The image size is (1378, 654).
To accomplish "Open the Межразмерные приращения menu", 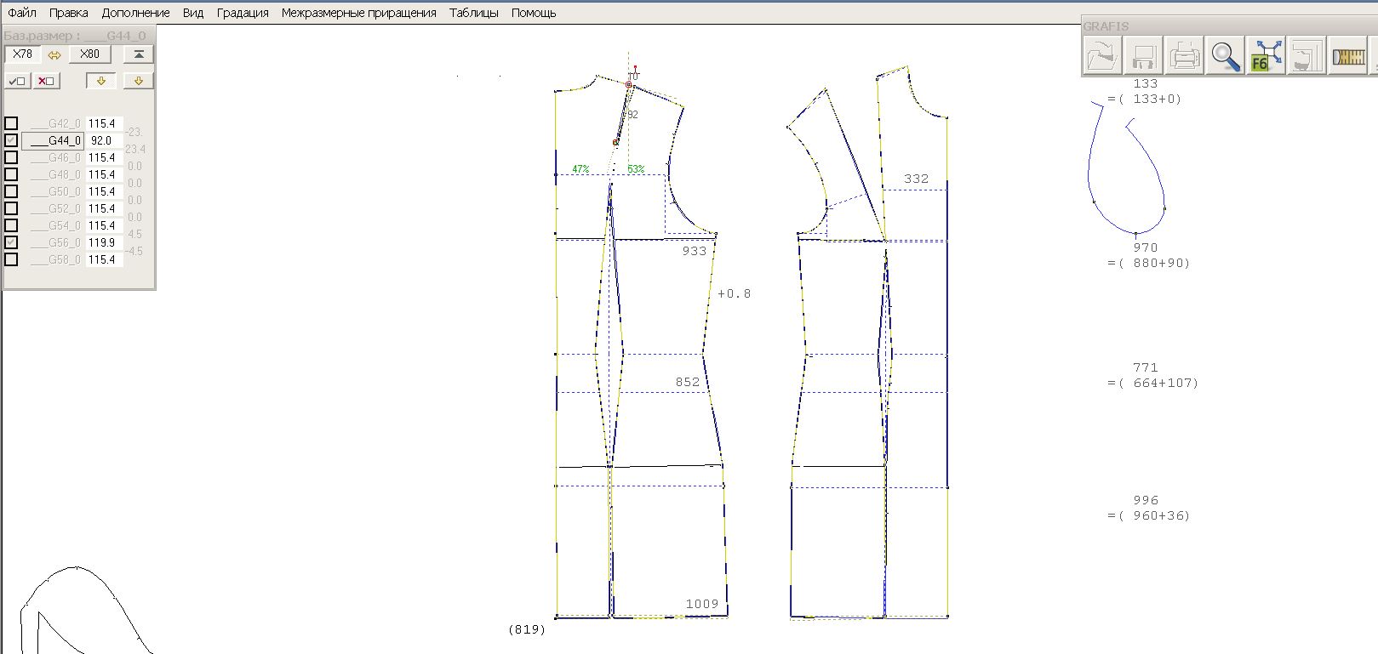I will pos(358,13).
